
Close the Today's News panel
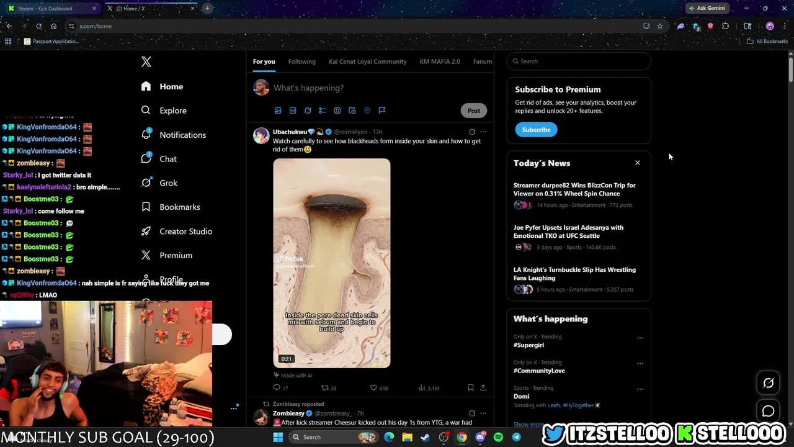point(637,163)
